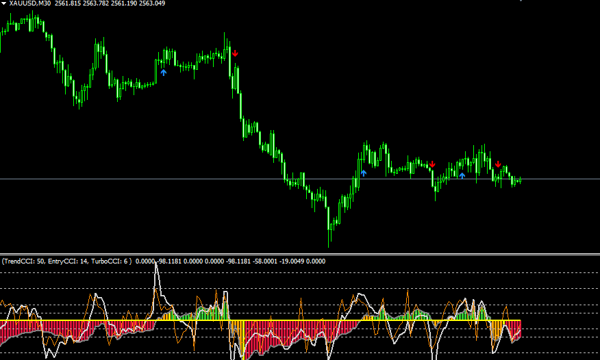This screenshot has width=600, height=360.
Task: Click the blue buy arrow after the lowest dip
Action: click(x=364, y=173)
